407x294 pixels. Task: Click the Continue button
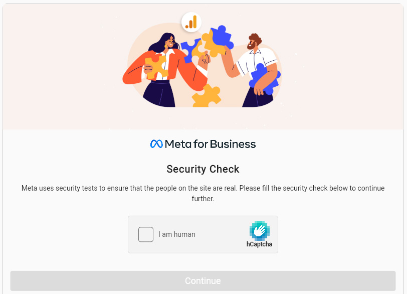(x=203, y=281)
